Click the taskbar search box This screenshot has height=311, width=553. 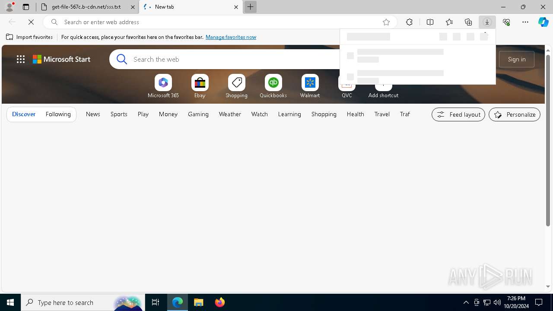tap(82, 302)
